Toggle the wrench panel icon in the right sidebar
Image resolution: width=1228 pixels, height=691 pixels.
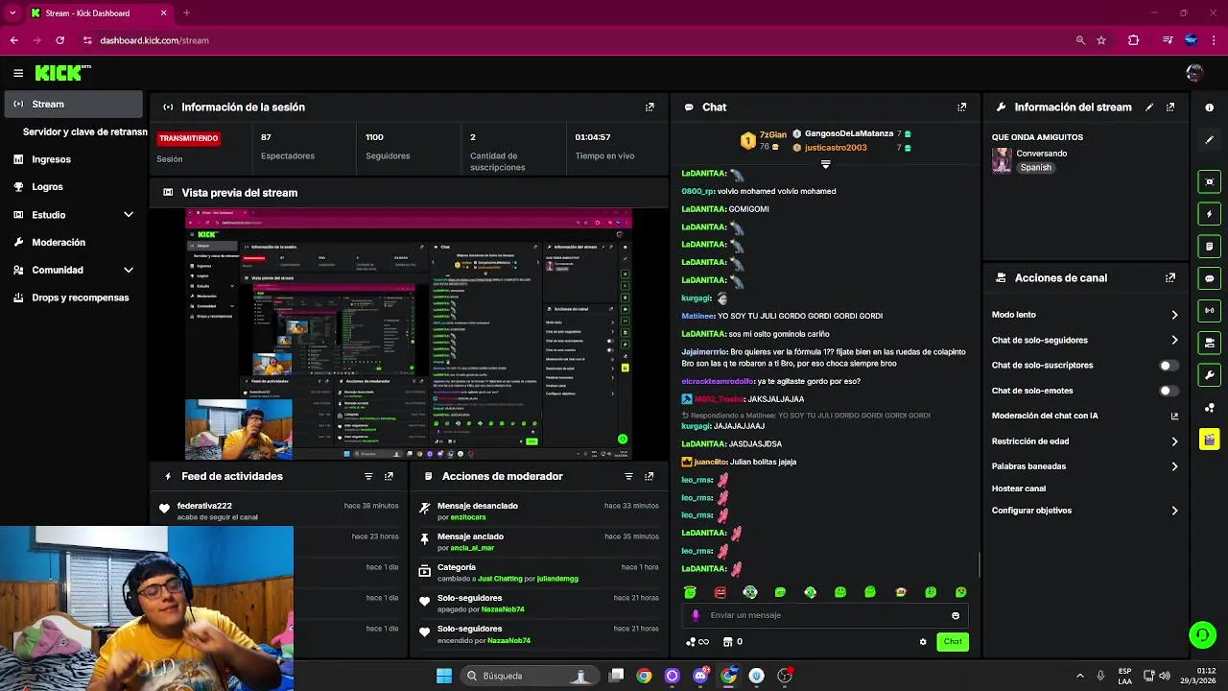pos(1209,375)
